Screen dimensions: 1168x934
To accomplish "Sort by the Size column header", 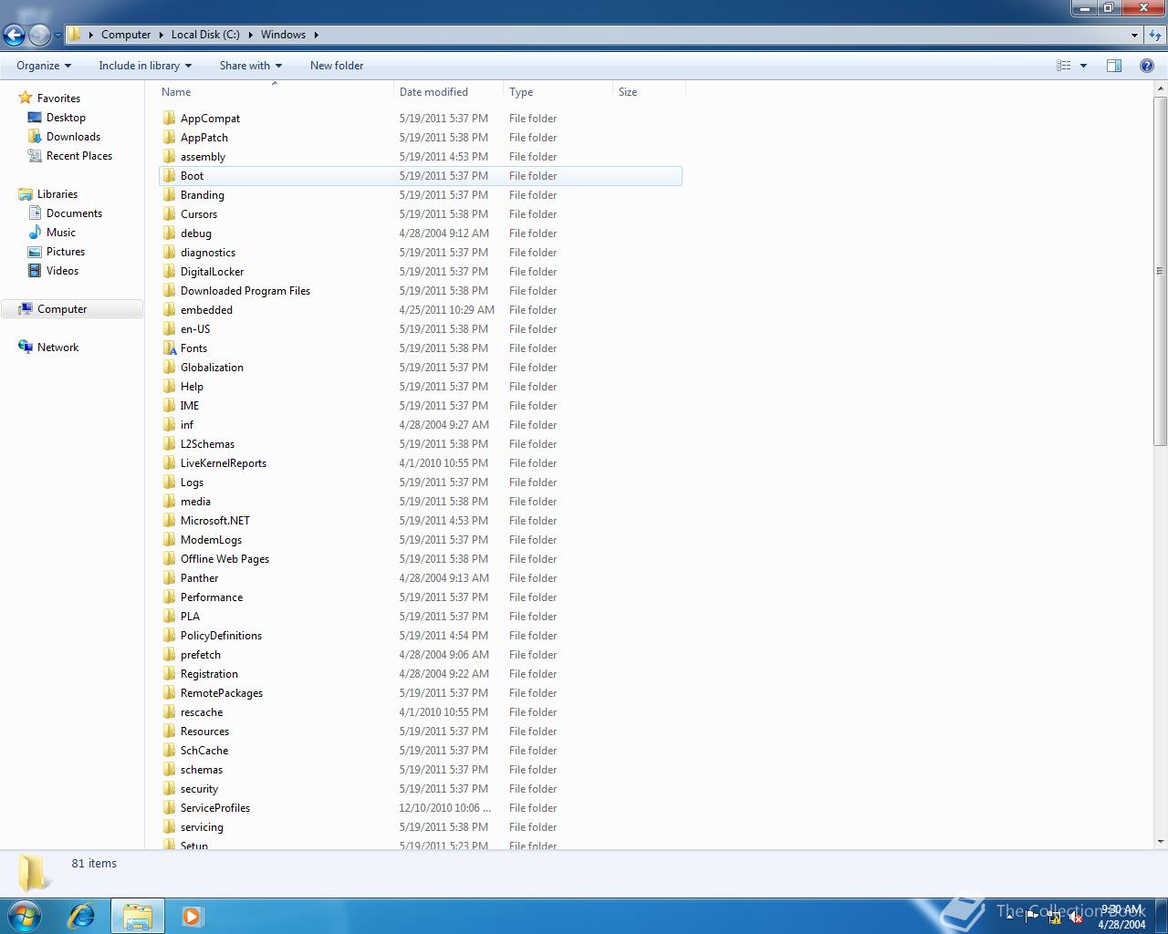I will pyautogui.click(x=649, y=92).
